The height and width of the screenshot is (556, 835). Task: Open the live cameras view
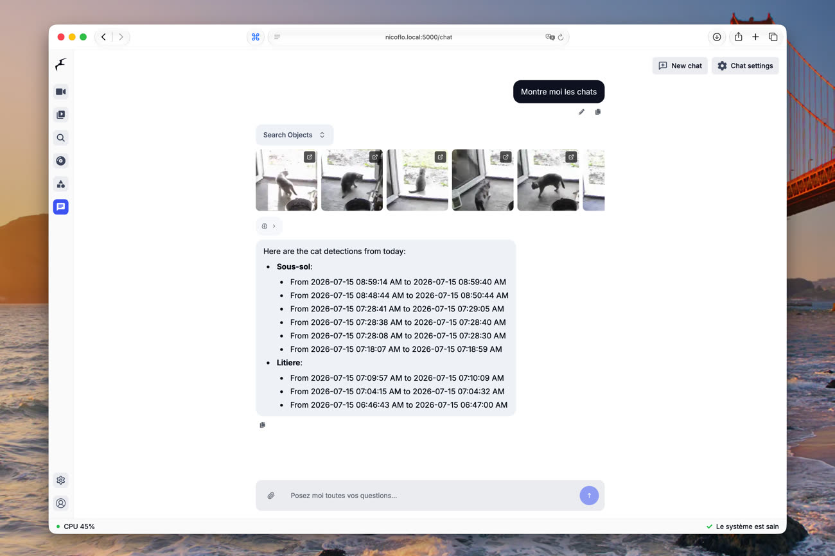pyautogui.click(x=61, y=92)
